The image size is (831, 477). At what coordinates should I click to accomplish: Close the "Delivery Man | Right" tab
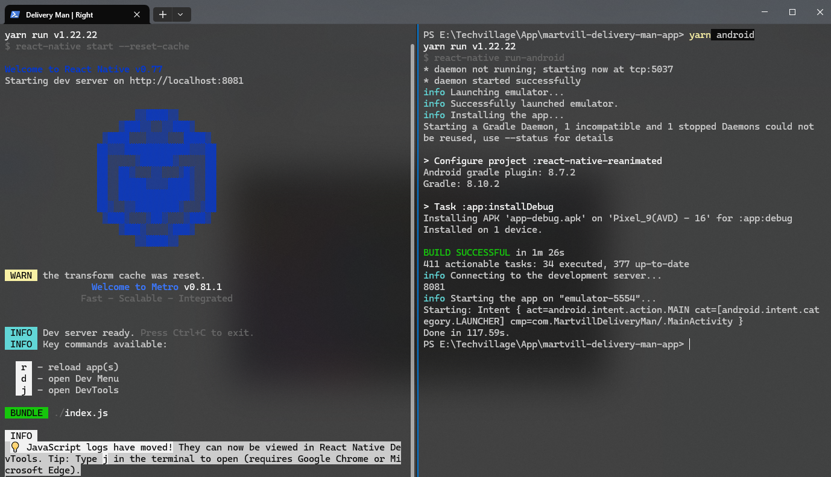[137, 14]
